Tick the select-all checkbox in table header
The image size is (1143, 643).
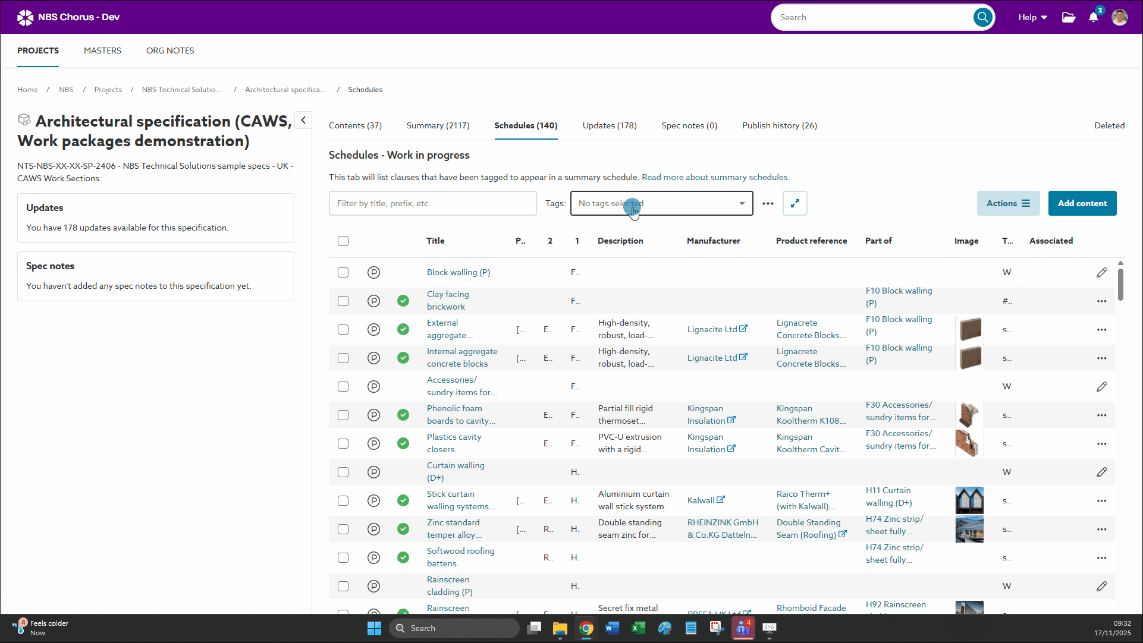343,241
